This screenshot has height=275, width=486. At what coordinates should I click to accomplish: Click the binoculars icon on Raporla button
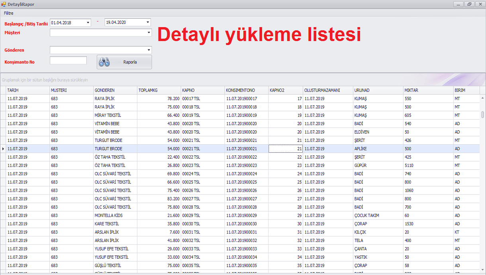coord(104,62)
